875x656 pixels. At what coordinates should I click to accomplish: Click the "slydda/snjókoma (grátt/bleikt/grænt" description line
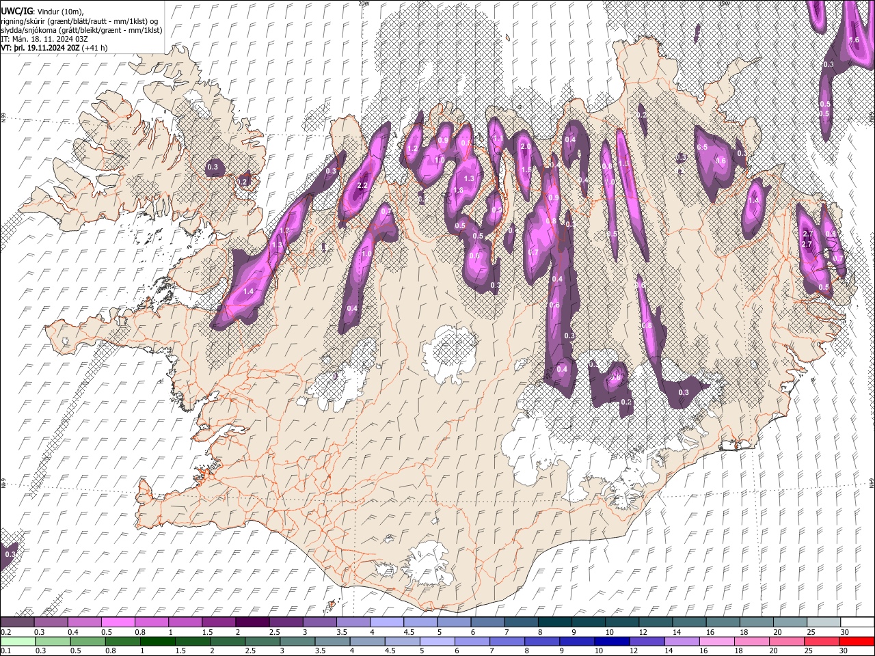point(81,30)
